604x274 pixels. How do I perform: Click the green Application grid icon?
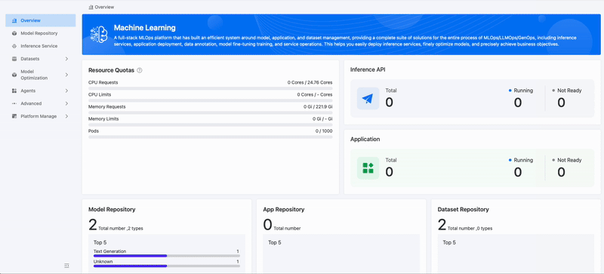[x=368, y=168]
